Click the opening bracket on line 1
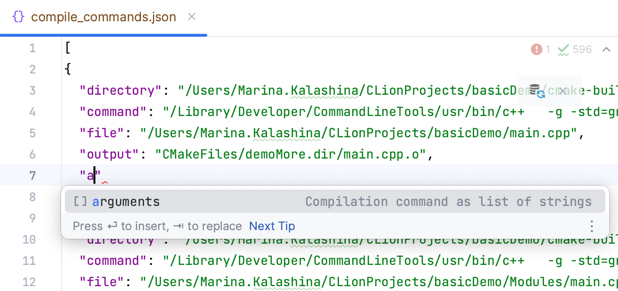The image size is (618, 291). [x=66, y=48]
